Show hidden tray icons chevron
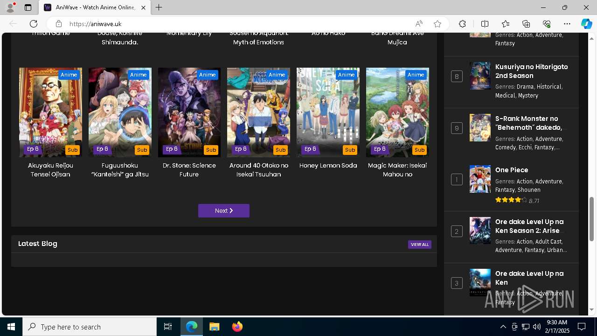This screenshot has width=597, height=336. (x=503, y=327)
